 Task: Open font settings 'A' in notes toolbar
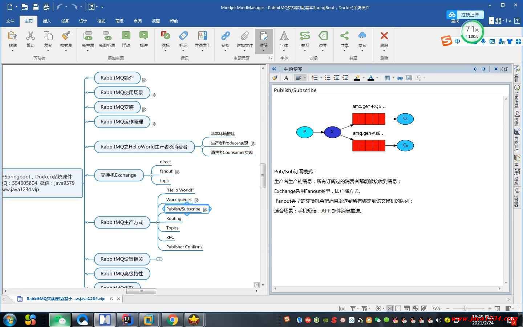tap(286, 78)
